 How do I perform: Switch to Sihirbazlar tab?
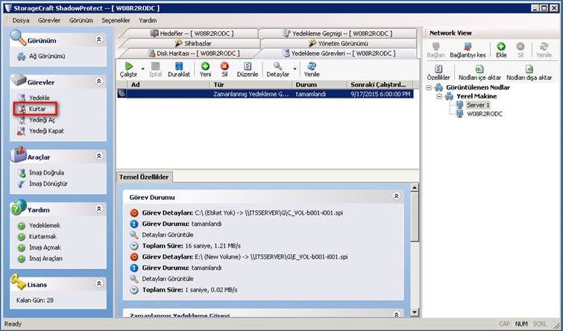point(193,43)
